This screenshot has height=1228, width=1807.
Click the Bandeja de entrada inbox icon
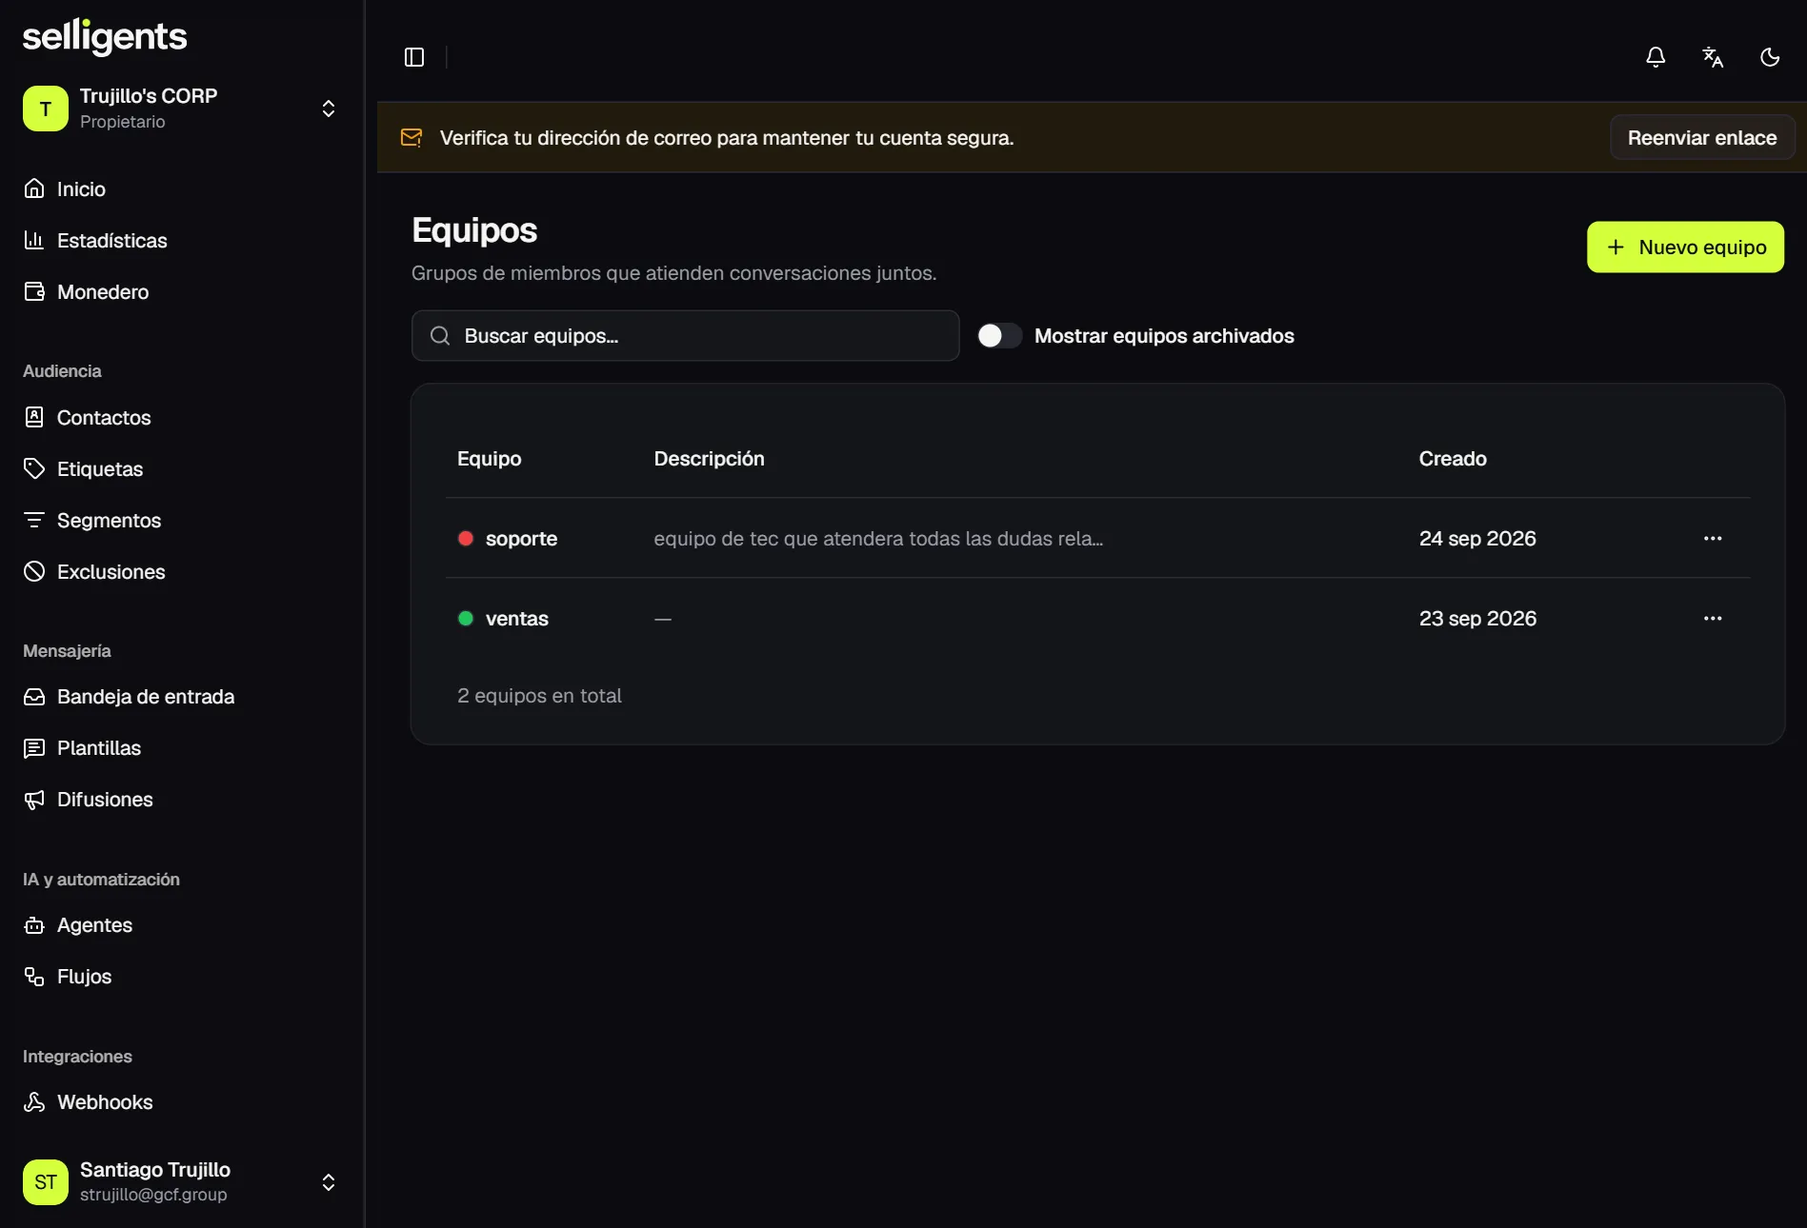tap(34, 697)
